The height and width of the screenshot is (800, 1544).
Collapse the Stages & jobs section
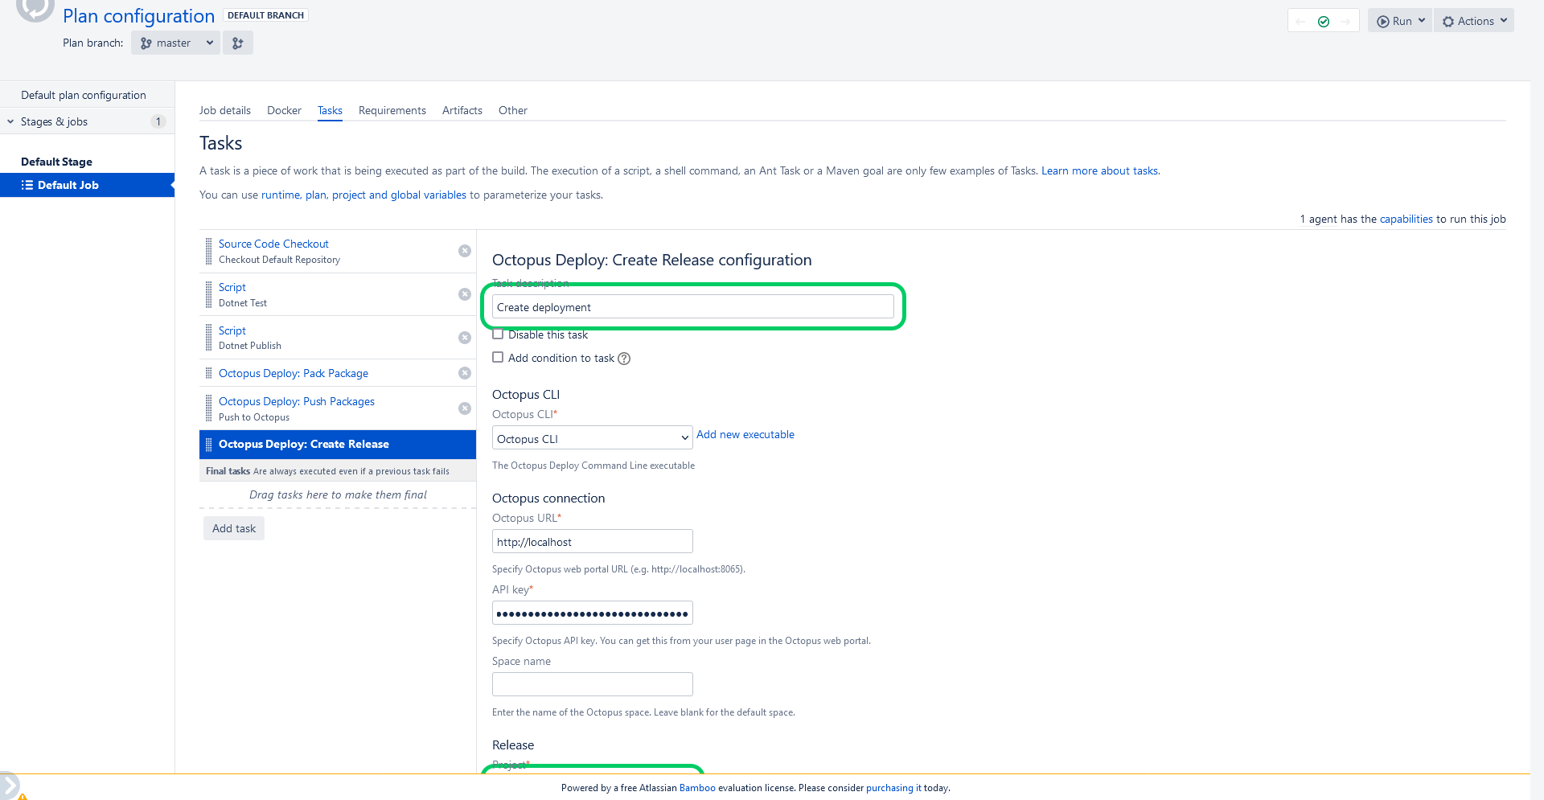10,121
